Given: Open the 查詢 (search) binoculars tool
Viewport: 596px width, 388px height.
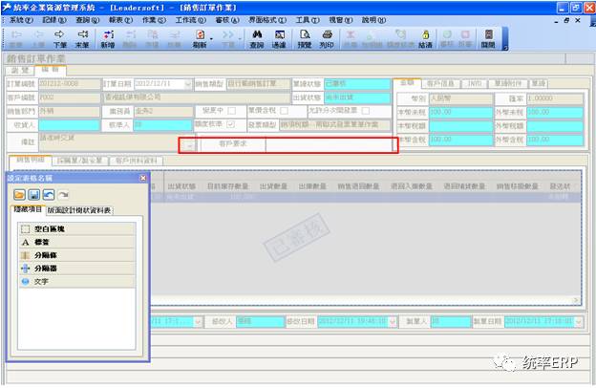Looking at the screenshot, I should click(x=256, y=37).
